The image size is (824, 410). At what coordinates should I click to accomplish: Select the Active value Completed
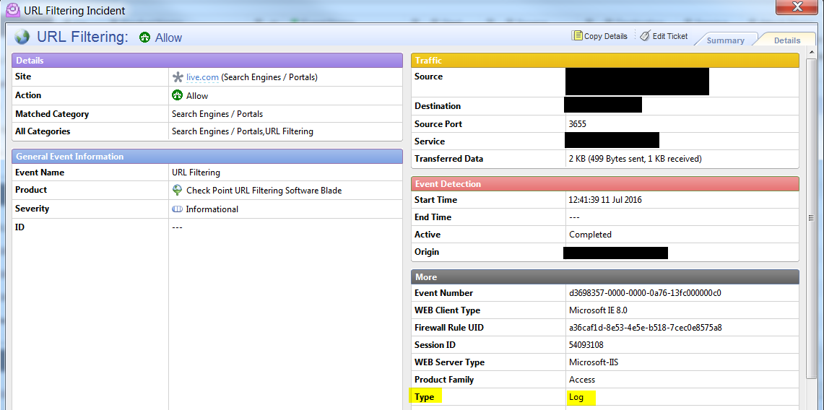[x=590, y=235]
